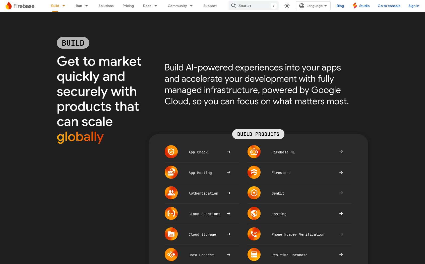This screenshot has height=264, width=425.
Task: Open the Pricing page
Action: point(128,6)
